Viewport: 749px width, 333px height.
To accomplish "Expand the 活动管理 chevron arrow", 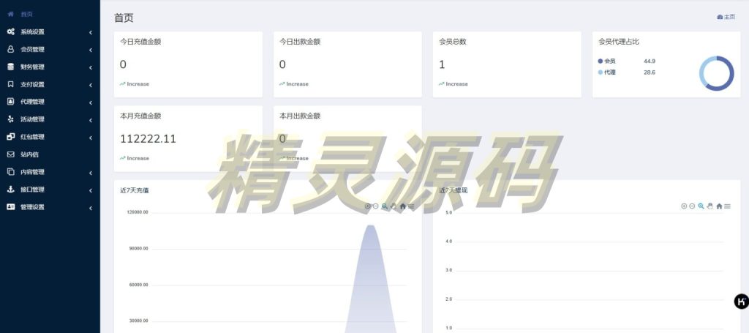I will [x=90, y=121].
